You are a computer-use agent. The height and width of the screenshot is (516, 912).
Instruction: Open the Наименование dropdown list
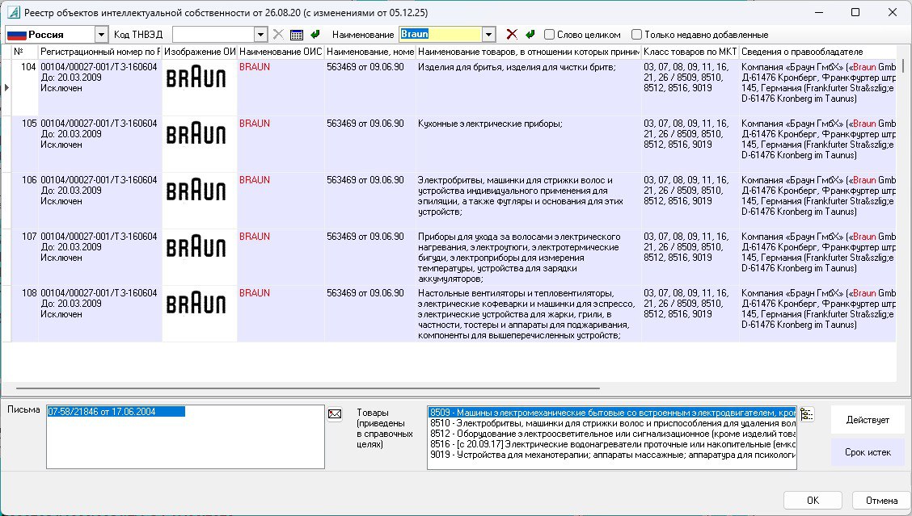click(x=488, y=34)
